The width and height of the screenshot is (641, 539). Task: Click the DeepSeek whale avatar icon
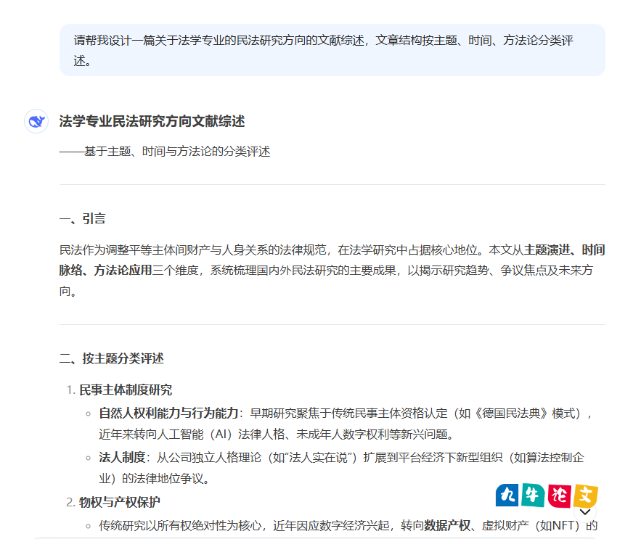point(36,121)
